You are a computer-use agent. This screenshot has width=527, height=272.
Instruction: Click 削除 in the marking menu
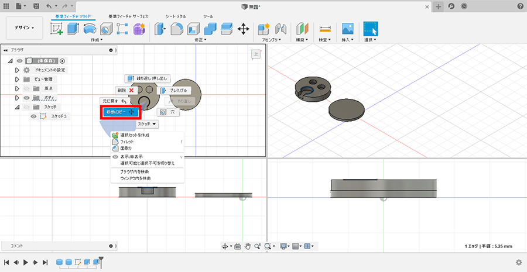126,91
